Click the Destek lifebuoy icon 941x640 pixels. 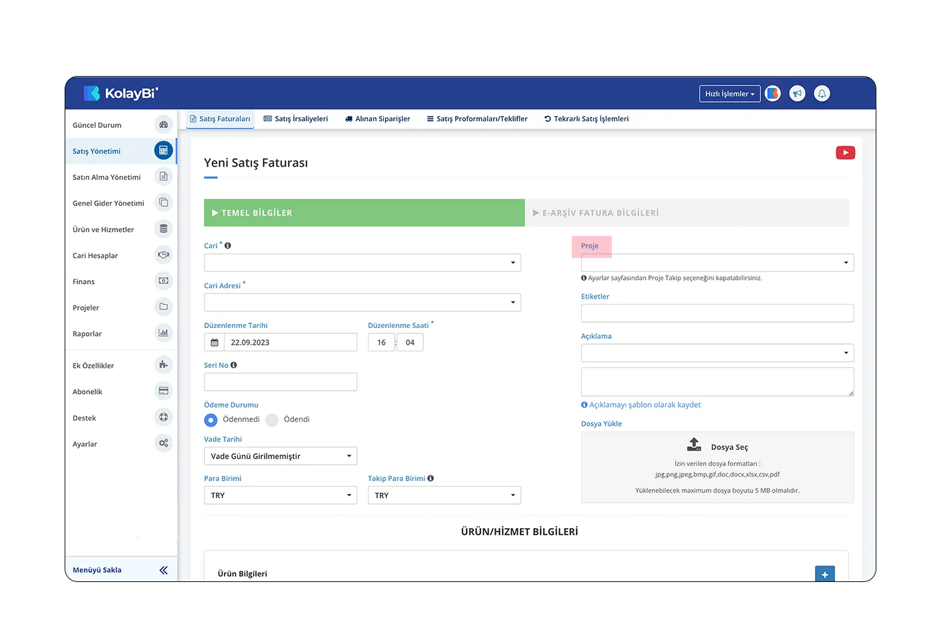click(x=163, y=417)
